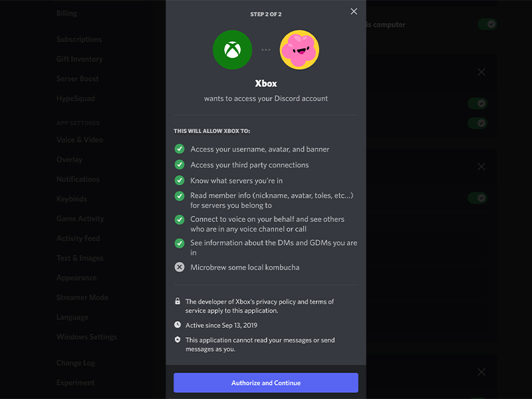This screenshot has width=532, height=399.
Task: Click the clock icon near Active since
Action: tap(178, 325)
